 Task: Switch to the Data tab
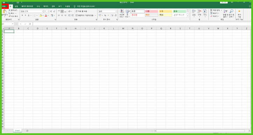coord(46,6)
